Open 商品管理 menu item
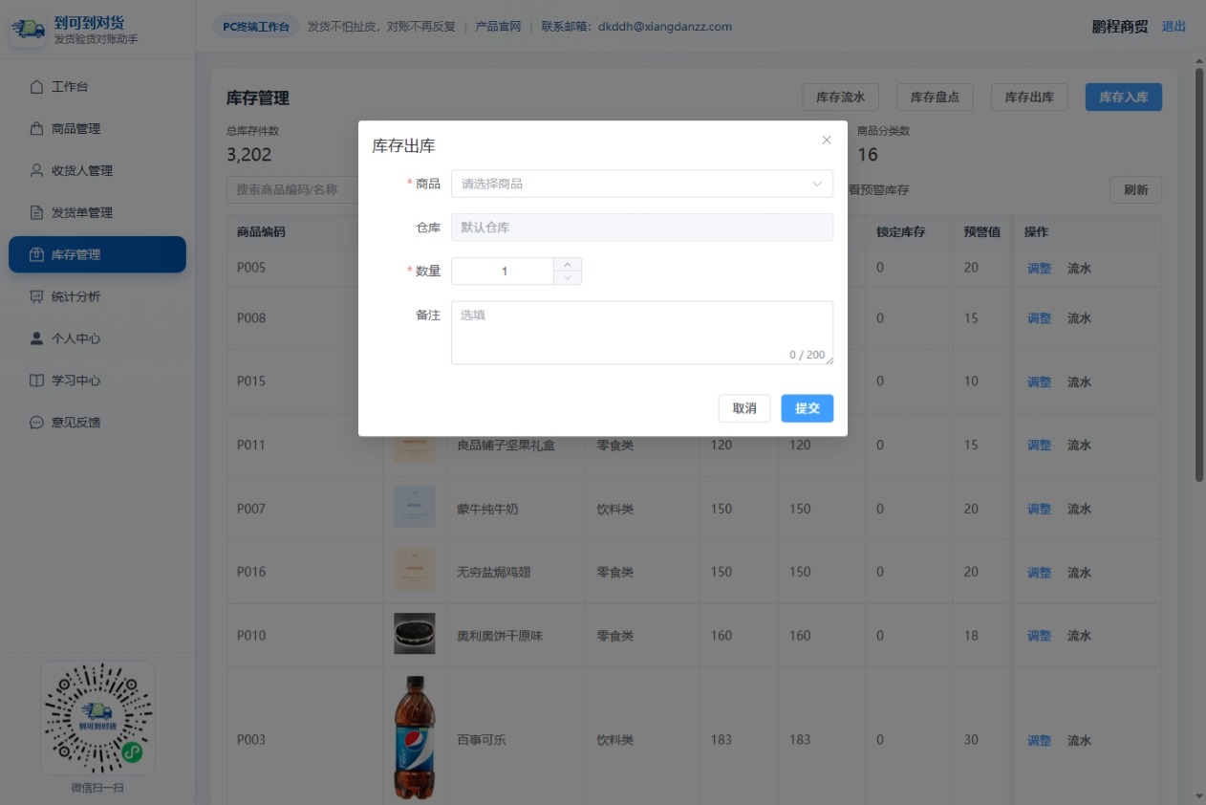Image resolution: width=1206 pixels, height=805 pixels. (x=97, y=129)
